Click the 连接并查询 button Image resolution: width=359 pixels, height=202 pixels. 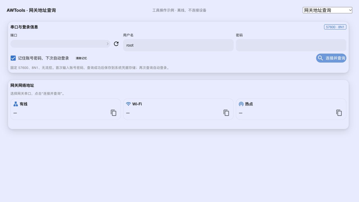coord(331,58)
